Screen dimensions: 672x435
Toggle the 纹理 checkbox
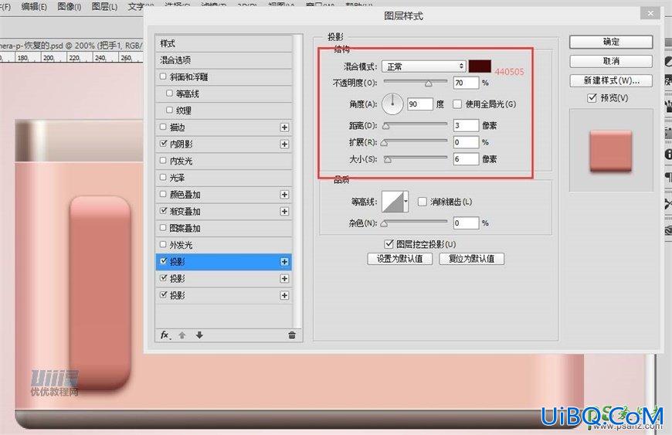[169, 110]
